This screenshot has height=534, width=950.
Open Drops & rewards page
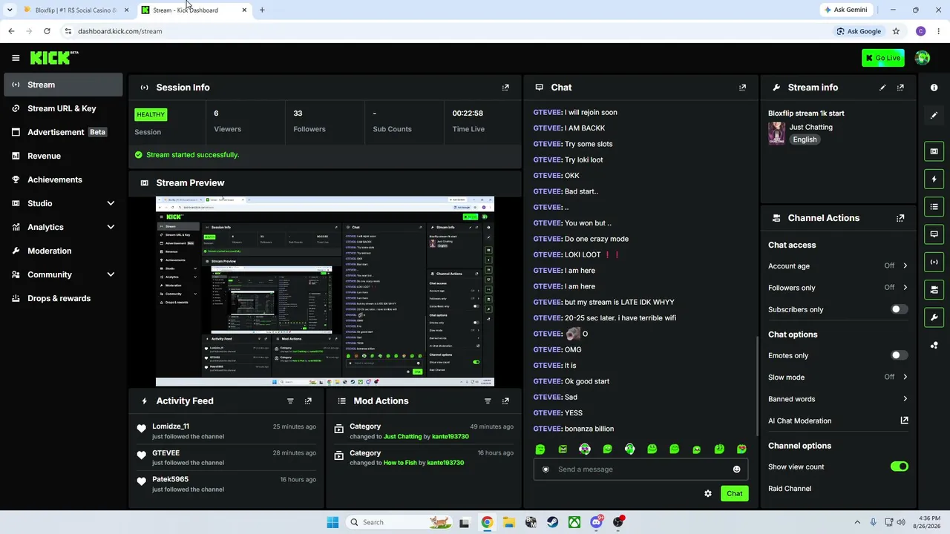(63, 298)
